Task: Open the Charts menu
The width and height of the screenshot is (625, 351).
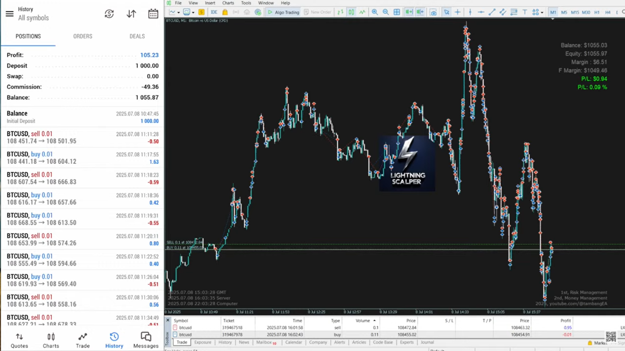Action: click(228, 3)
